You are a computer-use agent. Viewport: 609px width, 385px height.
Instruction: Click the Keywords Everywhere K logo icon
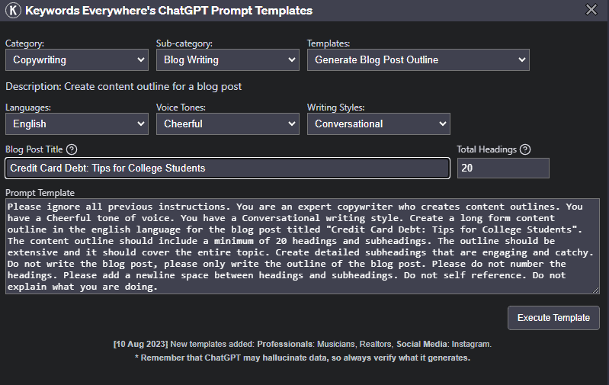tap(13, 11)
